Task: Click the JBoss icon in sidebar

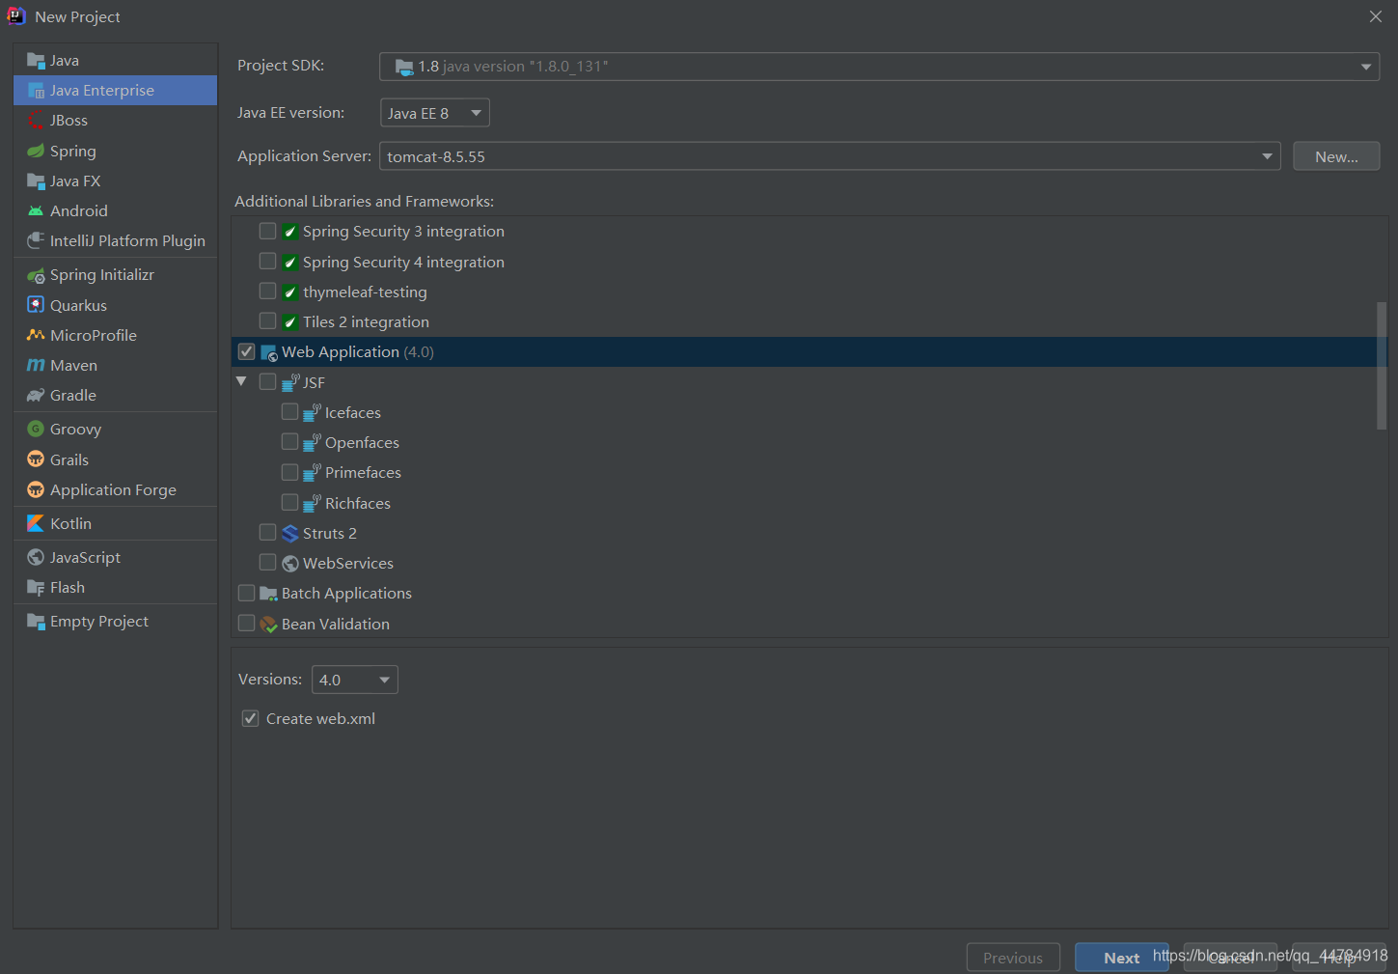Action: pos(36,121)
